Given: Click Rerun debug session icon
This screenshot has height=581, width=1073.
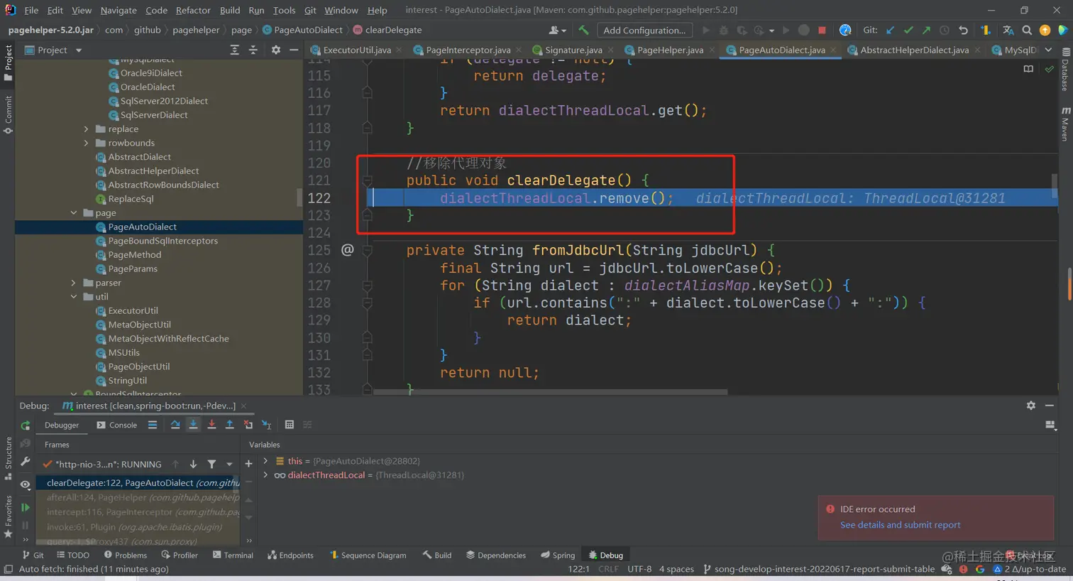Looking at the screenshot, I should tap(25, 425).
